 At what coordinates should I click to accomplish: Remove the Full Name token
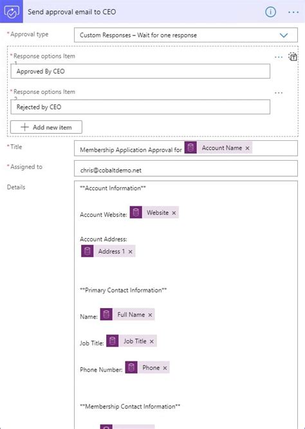click(150, 315)
